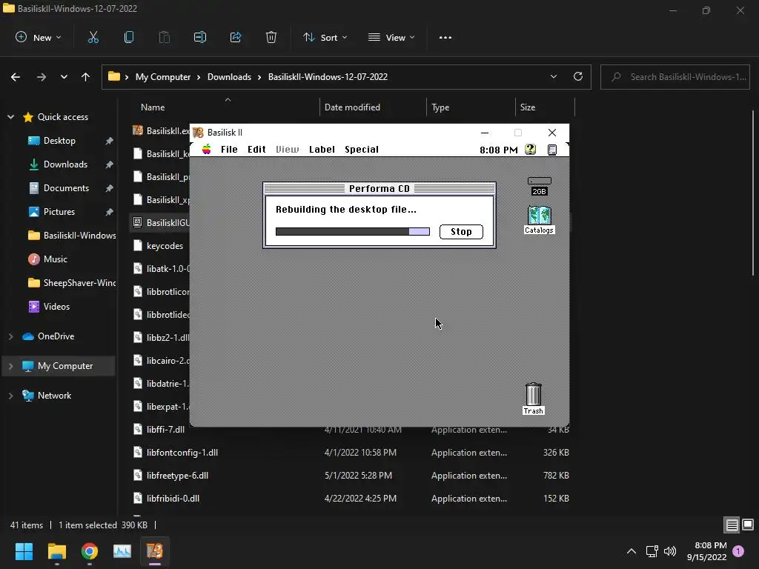This screenshot has height=569, width=759.
Task: Go back with Explorer back arrow
Action: pos(16,77)
